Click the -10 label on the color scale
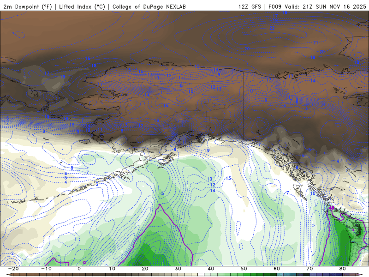The image size is (369, 277). click(x=46, y=269)
